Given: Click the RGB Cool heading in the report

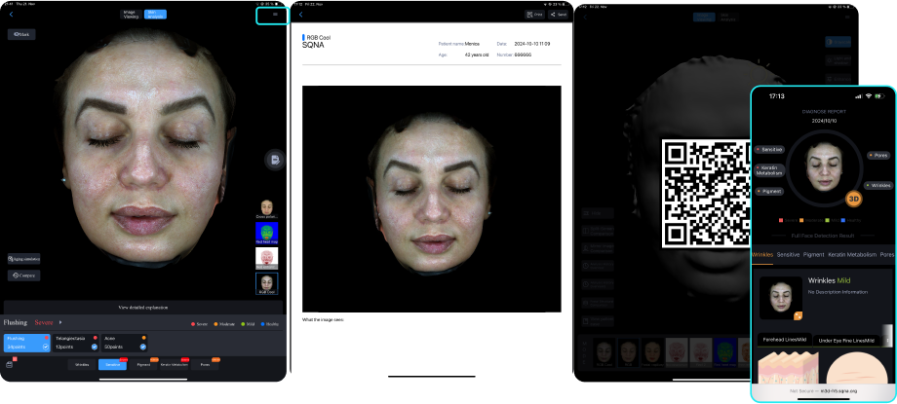Looking at the screenshot, I should point(319,38).
